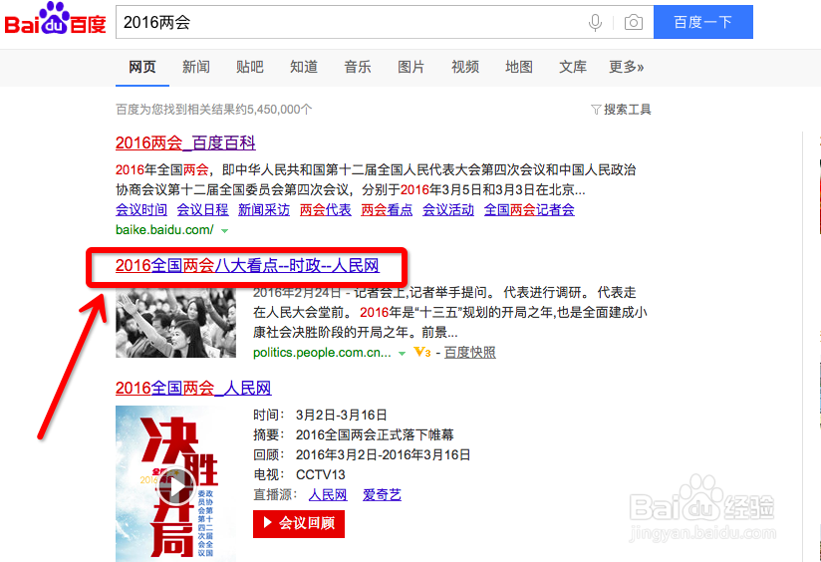
Task: Click the camera image search icon
Action: click(633, 23)
